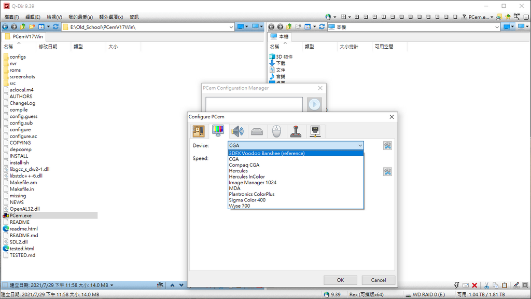Click the play button in PCem Configuration Manager
This screenshot has width=531, height=299.
point(314,104)
